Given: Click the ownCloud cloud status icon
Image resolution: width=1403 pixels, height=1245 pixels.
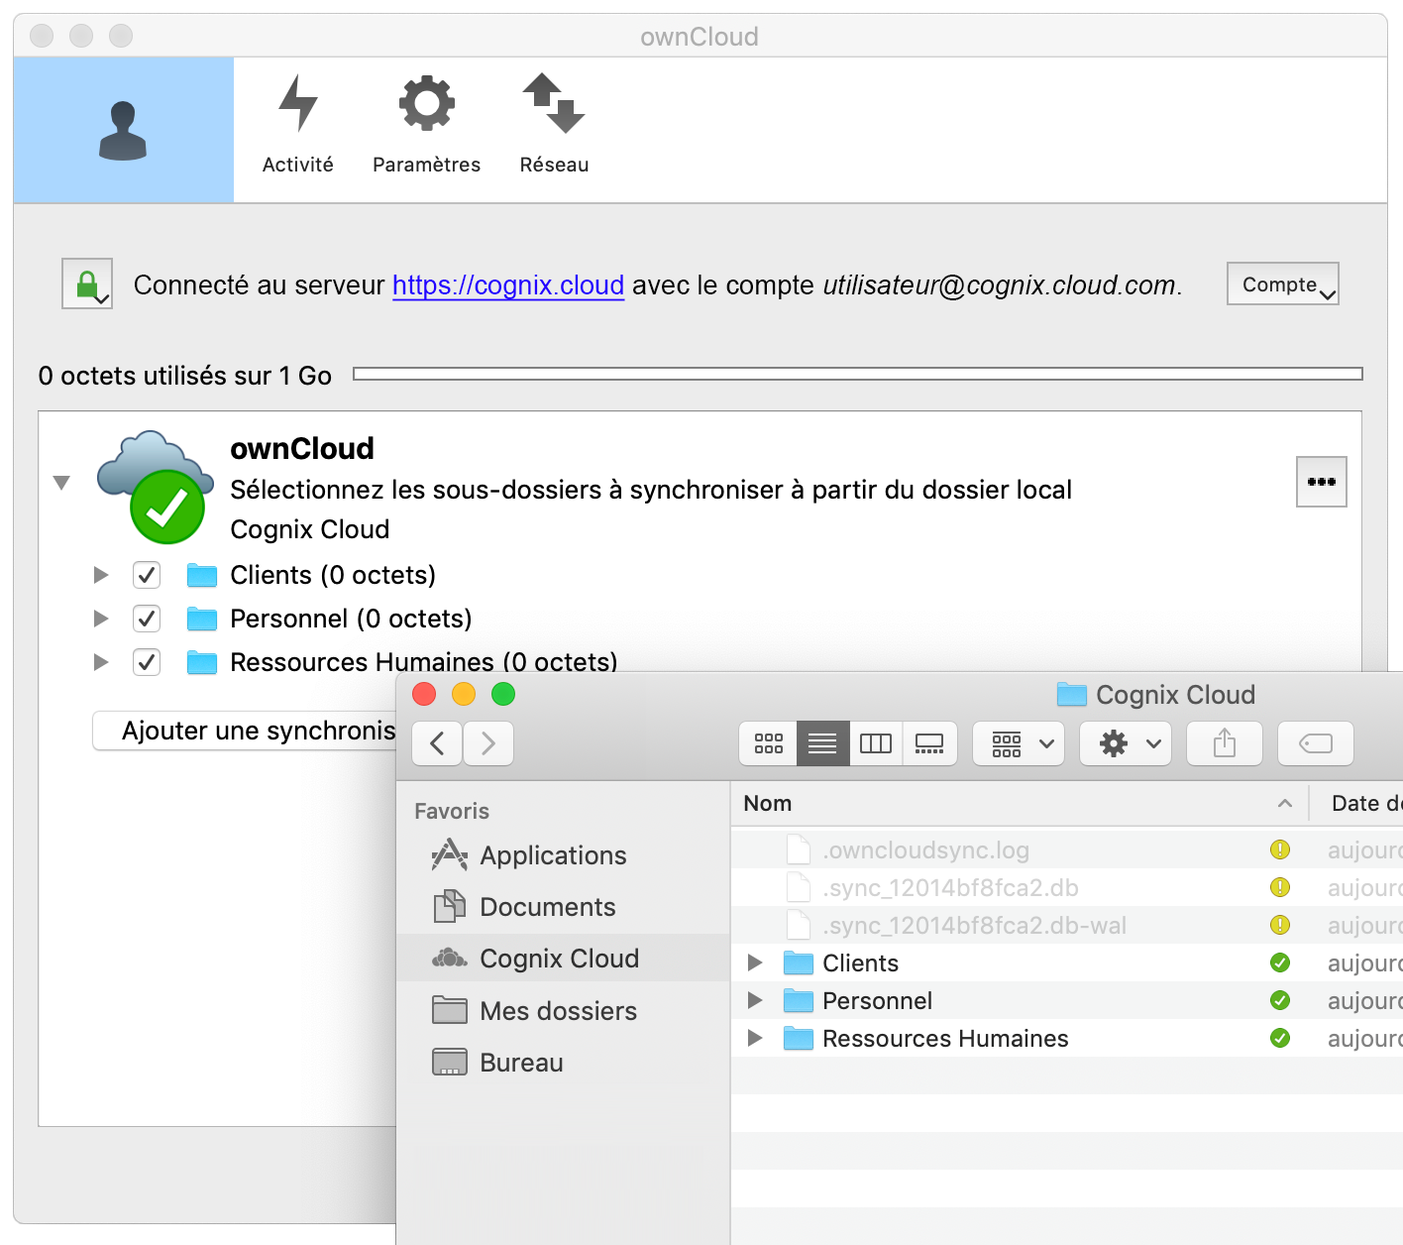Looking at the screenshot, I should (156, 487).
